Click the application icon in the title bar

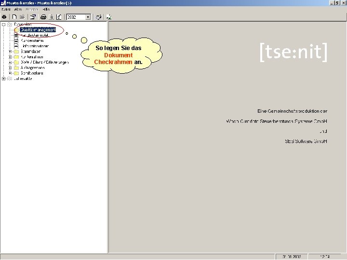coord(3,3)
